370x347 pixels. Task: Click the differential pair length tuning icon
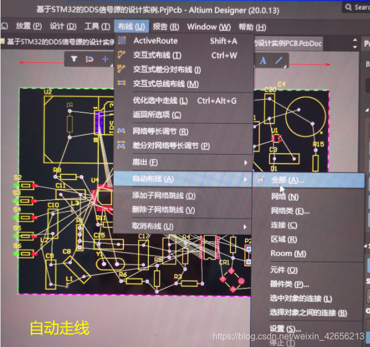coord(121,145)
